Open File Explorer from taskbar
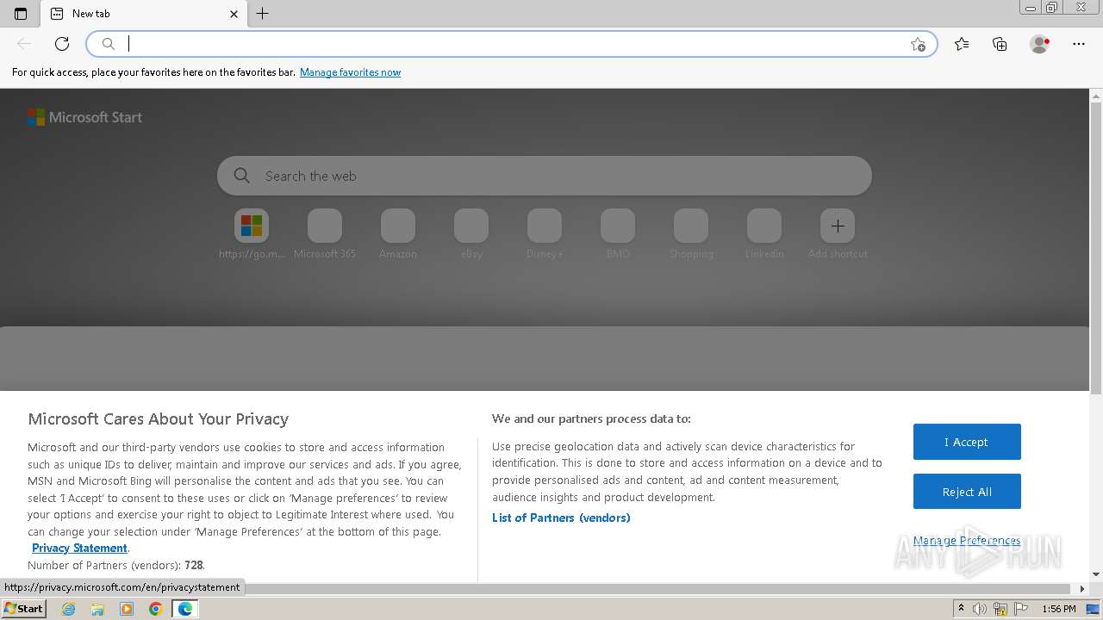Screen dimensions: 1103x620 pos(97,609)
